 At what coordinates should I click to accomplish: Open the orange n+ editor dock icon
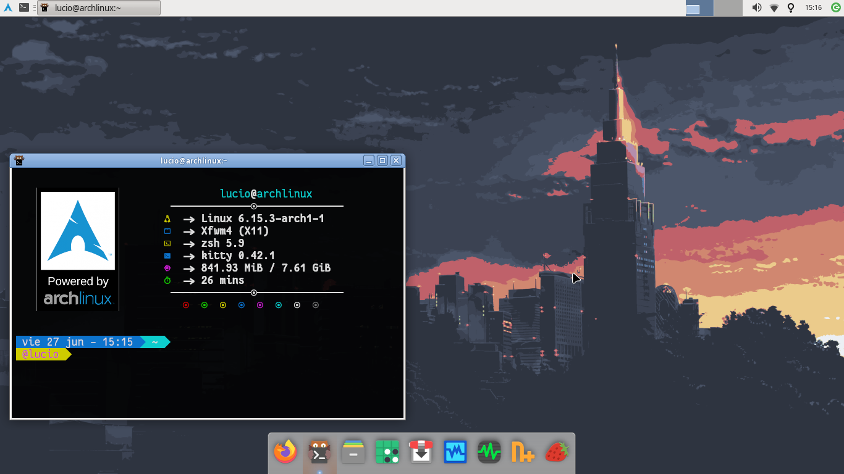523,452
